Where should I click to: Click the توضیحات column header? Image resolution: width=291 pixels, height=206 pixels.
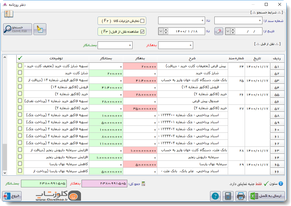[x=57, y=58]
